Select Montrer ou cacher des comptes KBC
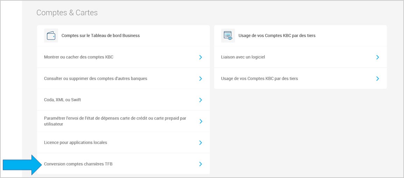Viewport: 404px width, 178px height. coord(79,57)
